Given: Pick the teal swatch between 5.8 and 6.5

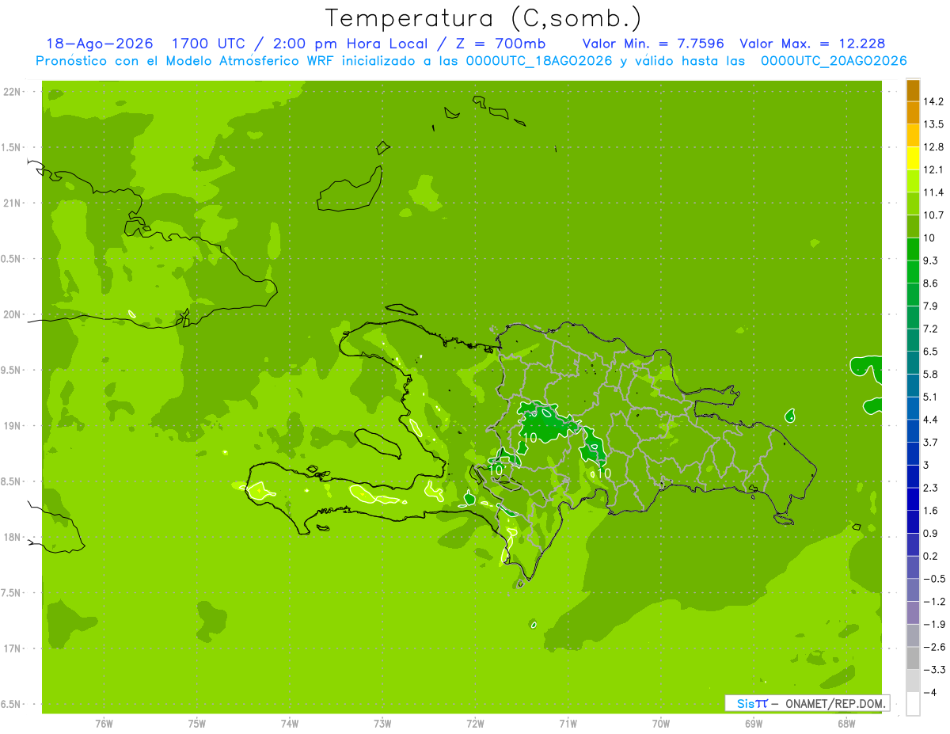Looking at the screenshot, I should tap(913, 363).
